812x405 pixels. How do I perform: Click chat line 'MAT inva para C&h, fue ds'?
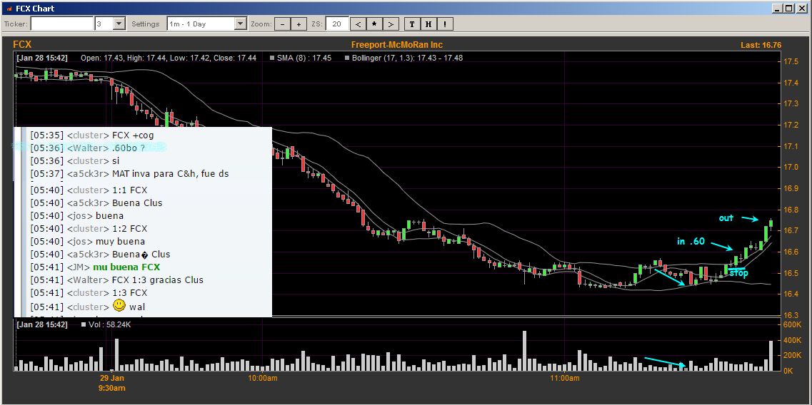(171, 174)
